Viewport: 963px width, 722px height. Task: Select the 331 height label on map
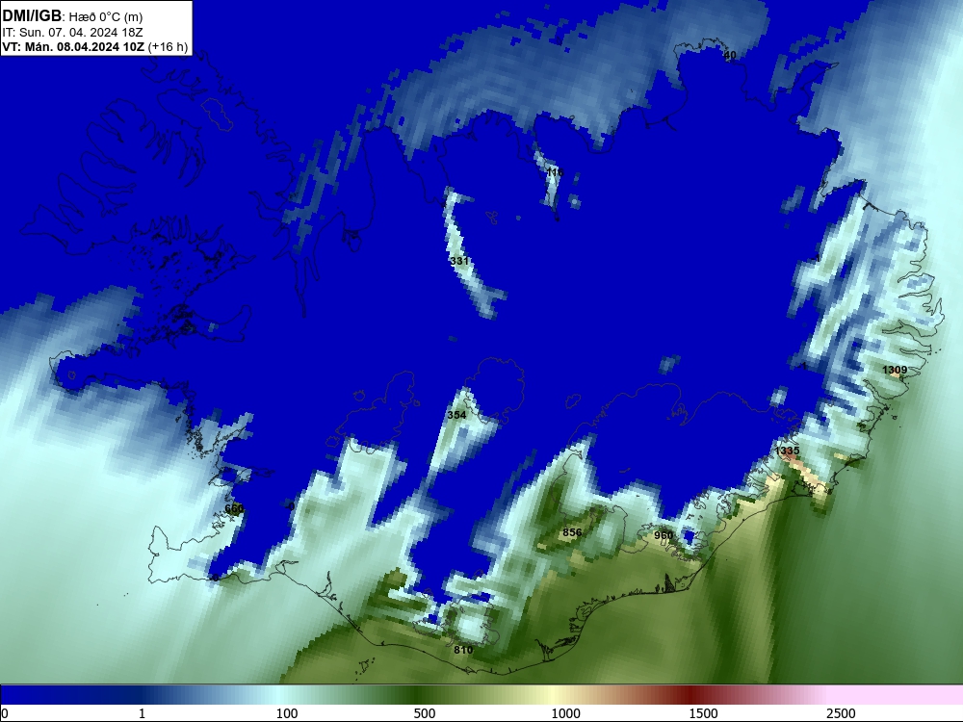point(459,261)
